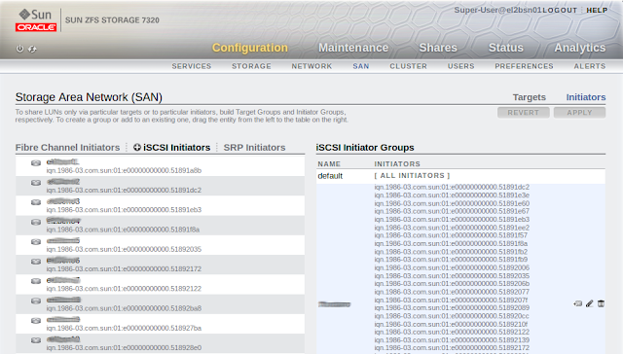Click the initiator icon for left-list iqn ending 51891f8a
This screenshot has width=623, height=354.
36,222
